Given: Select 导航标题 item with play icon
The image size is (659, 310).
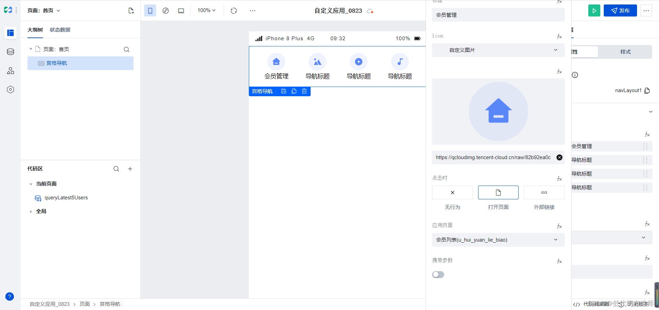Looking at the screenshot, I should tap(359, 67).
